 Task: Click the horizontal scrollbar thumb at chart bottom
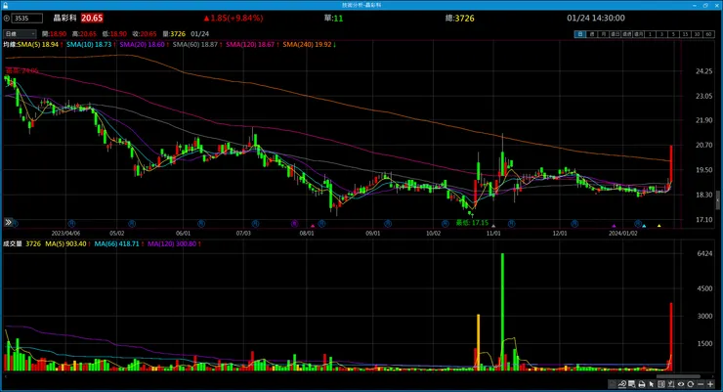(678, 376)
